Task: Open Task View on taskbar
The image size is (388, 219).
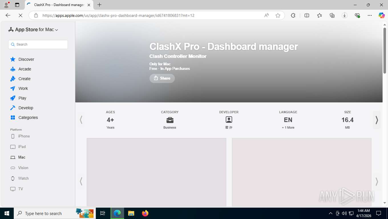Action: [x=103, y=213]
